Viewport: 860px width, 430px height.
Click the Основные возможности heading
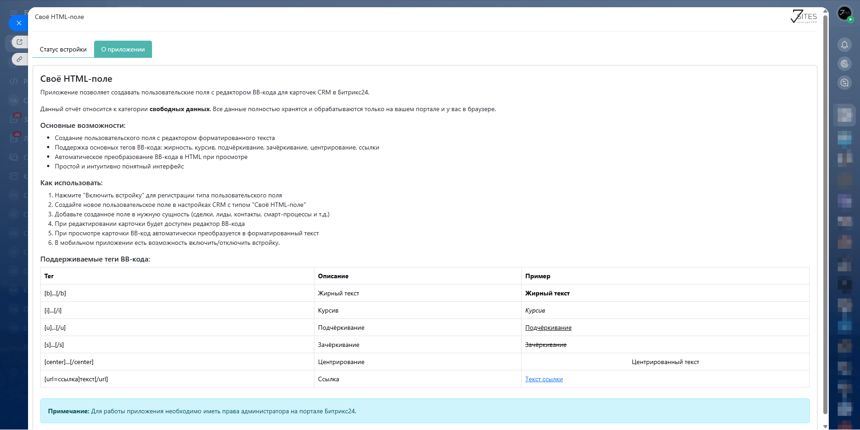coord(83,126)
